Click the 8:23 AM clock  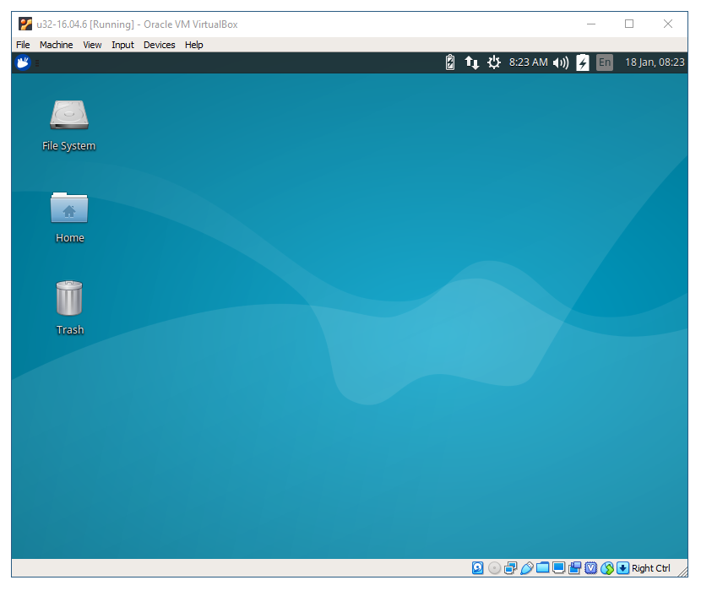tap(528, 62)
